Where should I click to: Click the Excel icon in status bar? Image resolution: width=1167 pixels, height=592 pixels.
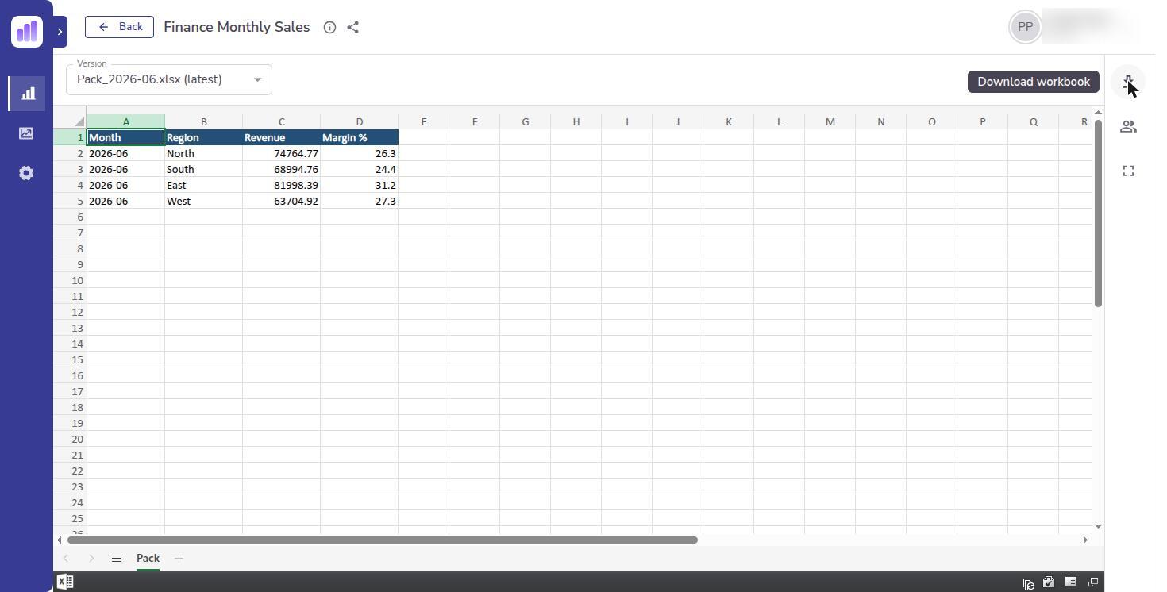pyautogui.click(x=65, y=582)
